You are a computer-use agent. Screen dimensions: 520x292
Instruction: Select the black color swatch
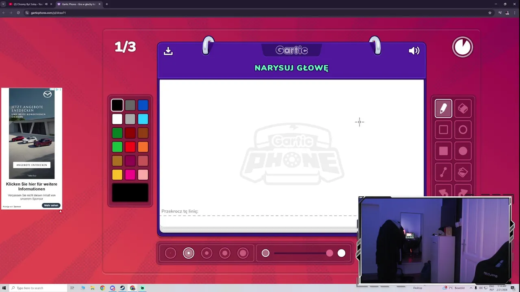(117, 105)
